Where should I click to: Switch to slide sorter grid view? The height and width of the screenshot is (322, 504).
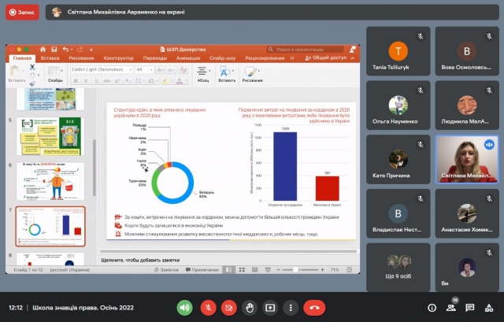(x=242, y=269)
